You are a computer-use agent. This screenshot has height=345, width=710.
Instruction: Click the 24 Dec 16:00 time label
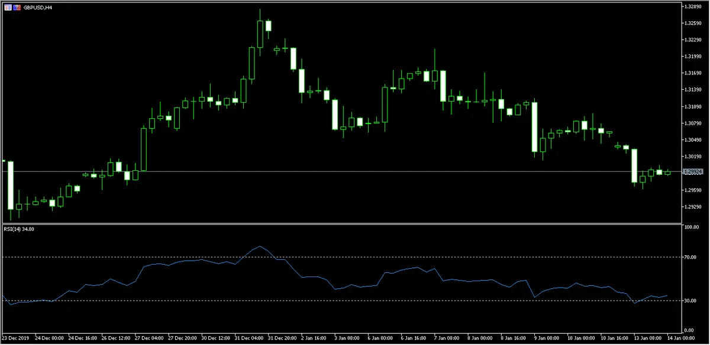click(84, 339)
